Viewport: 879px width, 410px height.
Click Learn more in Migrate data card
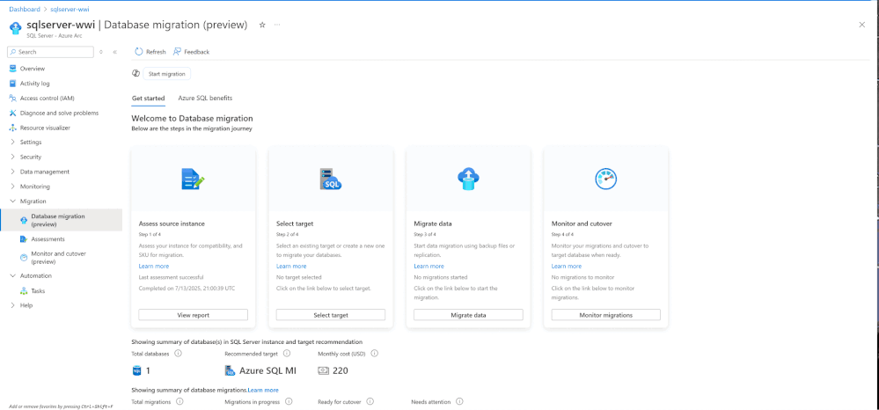(x=429, y=266)
